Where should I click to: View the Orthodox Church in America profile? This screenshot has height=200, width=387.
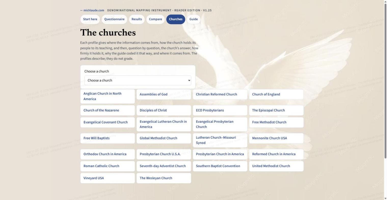coord(108,154)
